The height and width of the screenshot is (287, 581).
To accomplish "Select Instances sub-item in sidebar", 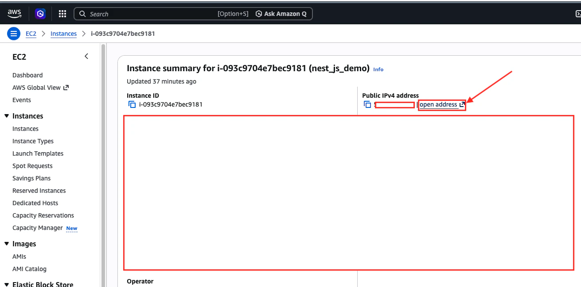I will (25, 129).
